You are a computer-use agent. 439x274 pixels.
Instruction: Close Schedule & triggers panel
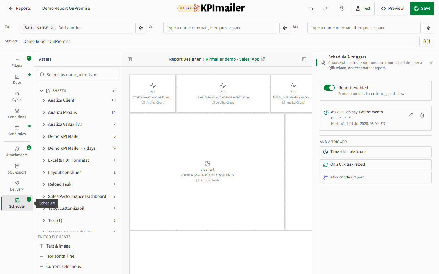(431, 63)
